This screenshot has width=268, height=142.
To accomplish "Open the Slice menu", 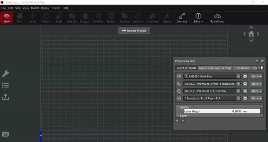I will click(18, 8).
